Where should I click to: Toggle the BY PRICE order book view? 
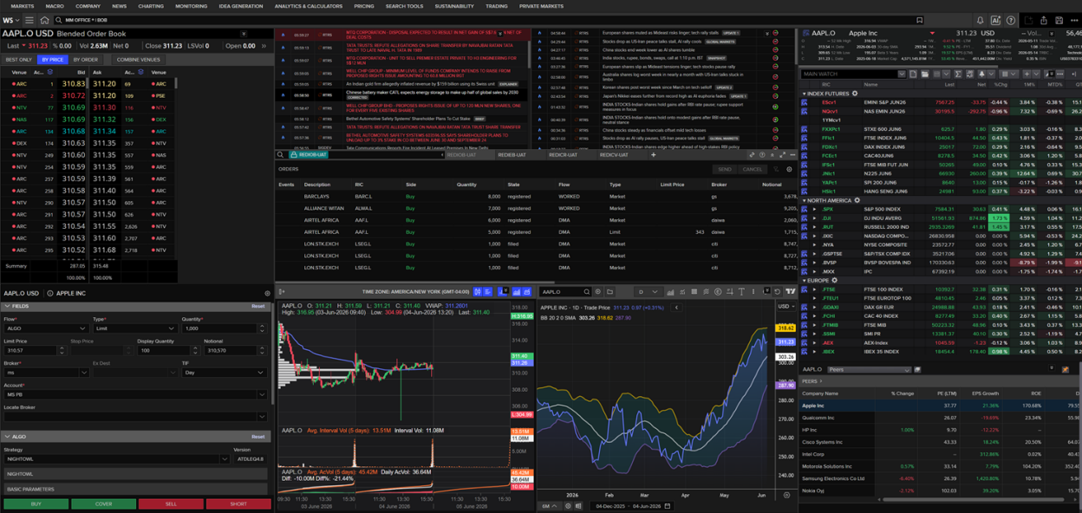coord(53,60)
